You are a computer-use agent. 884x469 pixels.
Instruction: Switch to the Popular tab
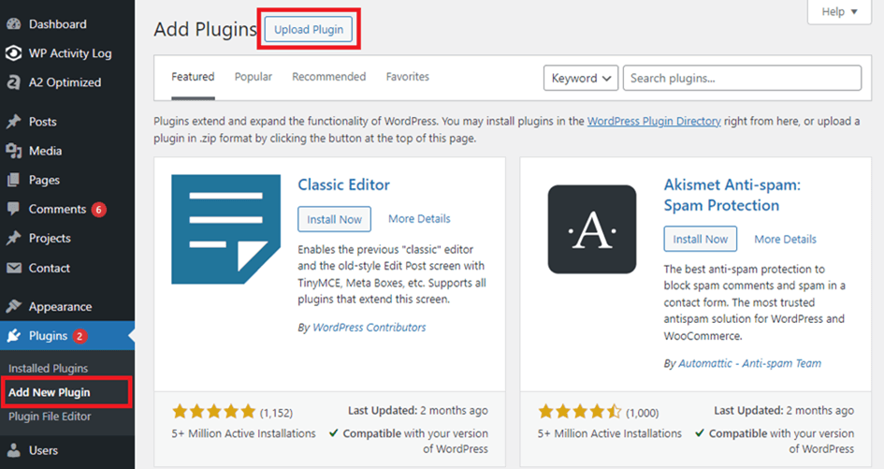pyautogui.click(x=254, y=77)
